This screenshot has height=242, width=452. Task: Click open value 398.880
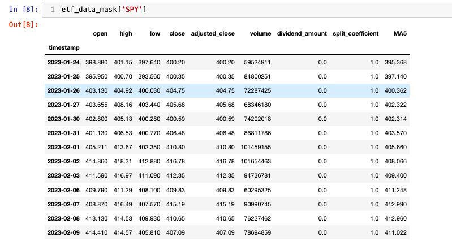pyautogui.click(x=97, y=63)
